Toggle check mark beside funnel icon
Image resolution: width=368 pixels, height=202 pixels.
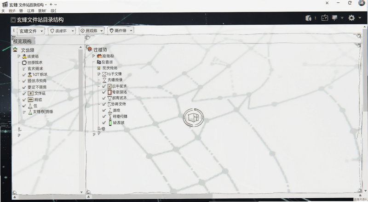coord(104,98)
